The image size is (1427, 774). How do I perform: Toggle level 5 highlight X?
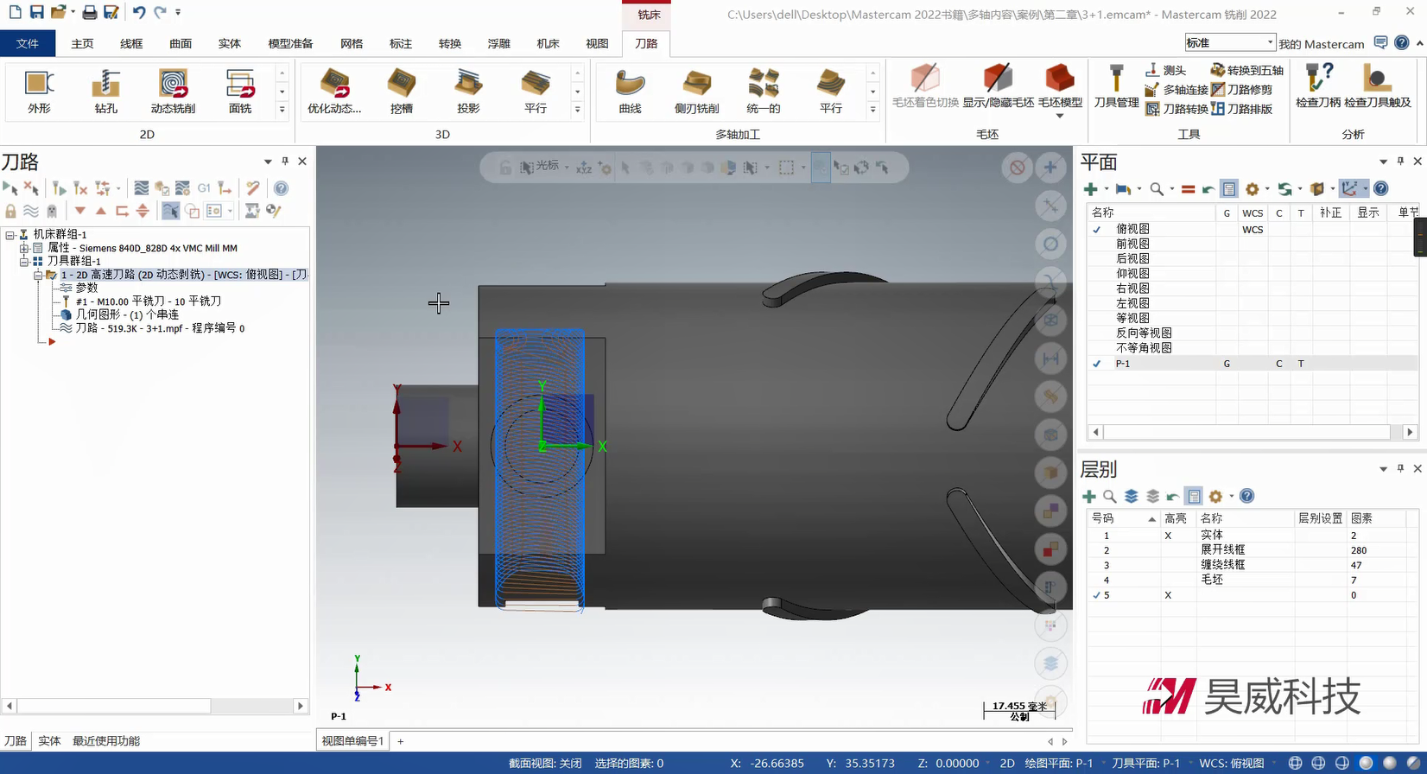point(1168,595)
